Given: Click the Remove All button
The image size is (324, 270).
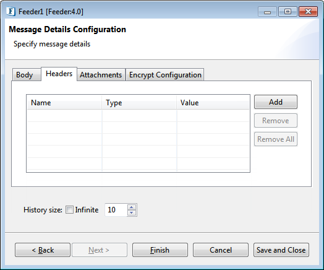Looking at the screenshot, I should coord(276,139).
